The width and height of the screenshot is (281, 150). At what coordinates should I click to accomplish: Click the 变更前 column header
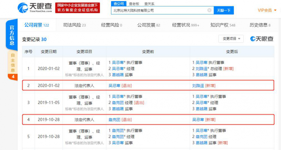148,52
